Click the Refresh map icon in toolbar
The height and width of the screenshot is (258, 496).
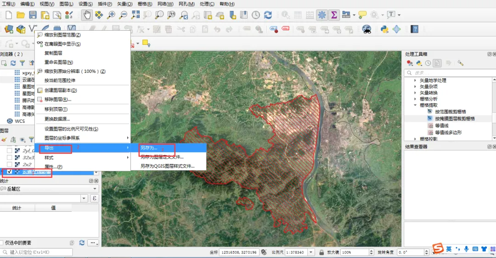pos(268,15)
